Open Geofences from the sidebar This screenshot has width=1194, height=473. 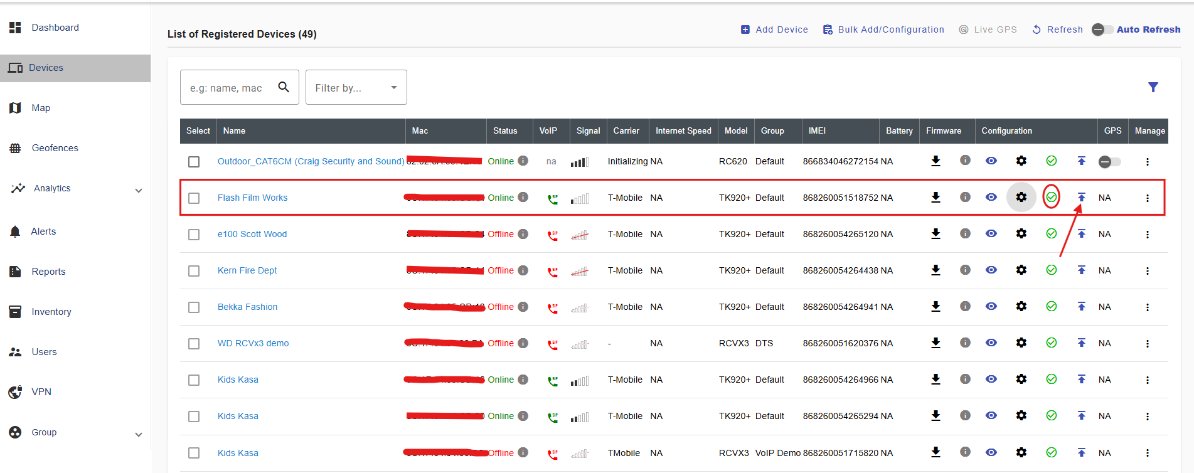pos(55,148)
